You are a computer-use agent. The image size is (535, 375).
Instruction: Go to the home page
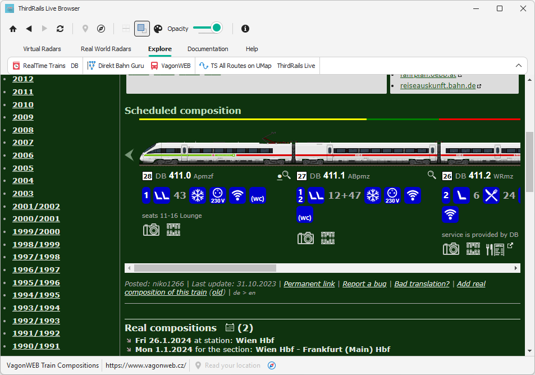pos(13,29)
